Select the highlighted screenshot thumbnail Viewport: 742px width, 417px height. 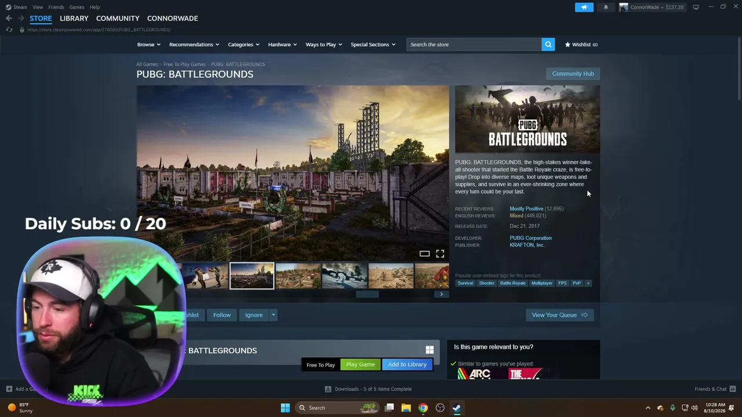[x=252, y=276]
